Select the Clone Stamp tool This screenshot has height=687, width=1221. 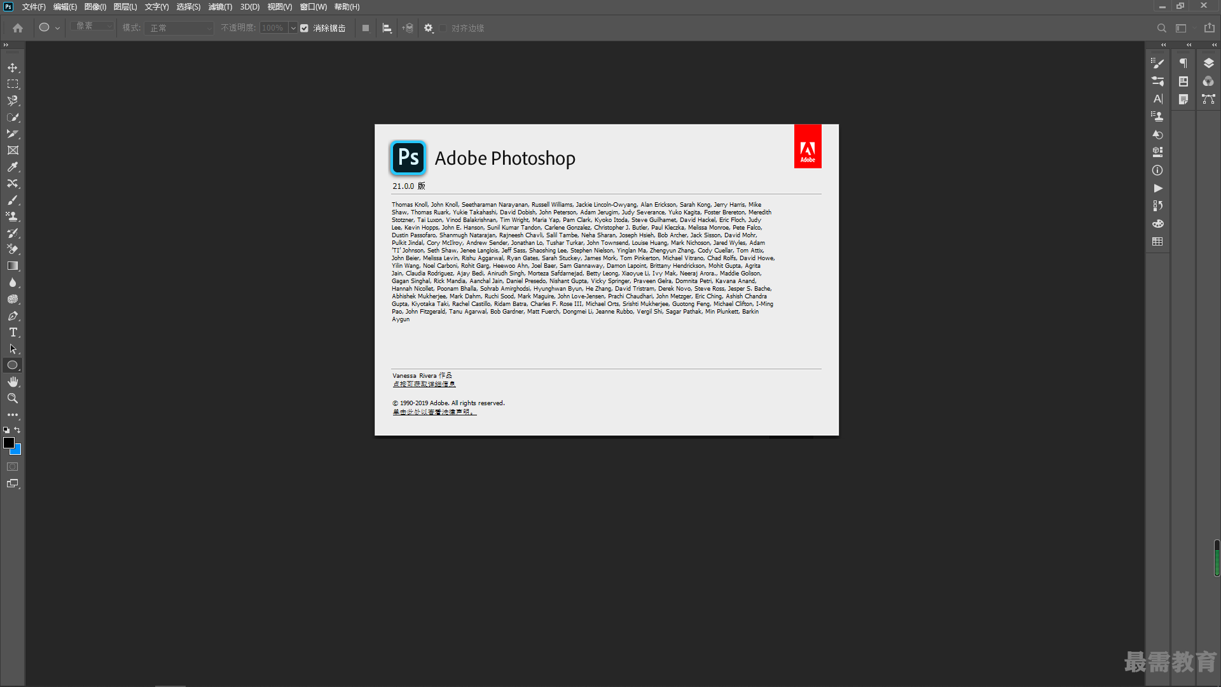pyautogui.click(x=13, y=216)
